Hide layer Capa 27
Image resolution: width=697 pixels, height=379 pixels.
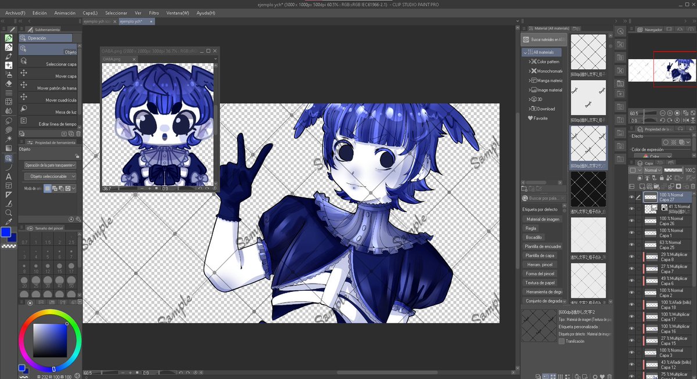click(632, 197)
